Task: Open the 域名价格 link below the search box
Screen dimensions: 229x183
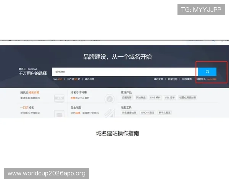Action: 90,79
